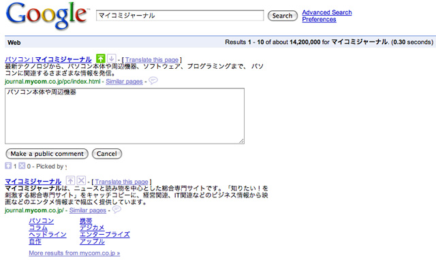Click the small remove icon next to count 0
The width and height of the screenshot is (436, 260).
point(22,166)
